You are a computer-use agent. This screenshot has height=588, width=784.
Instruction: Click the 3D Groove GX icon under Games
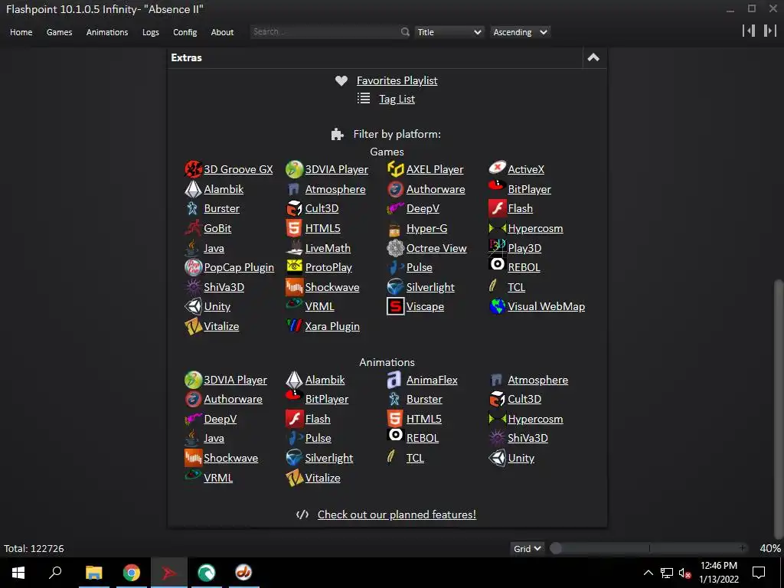[x=193, y=169]
